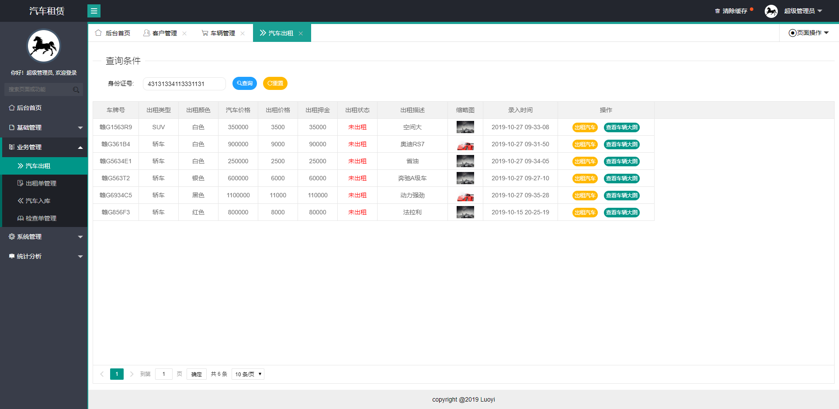Expand the 系统管理 sidebar menu
Viewport: 839px width, 409px height.
coord(44,237)
